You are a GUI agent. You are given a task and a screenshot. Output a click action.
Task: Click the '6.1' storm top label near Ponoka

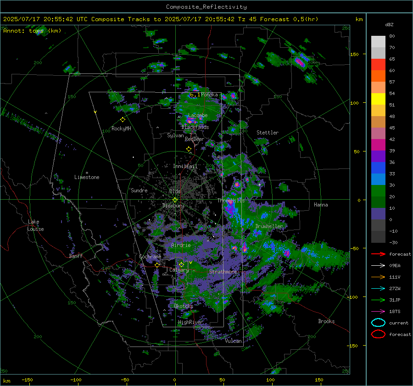(x=195, y=95)
